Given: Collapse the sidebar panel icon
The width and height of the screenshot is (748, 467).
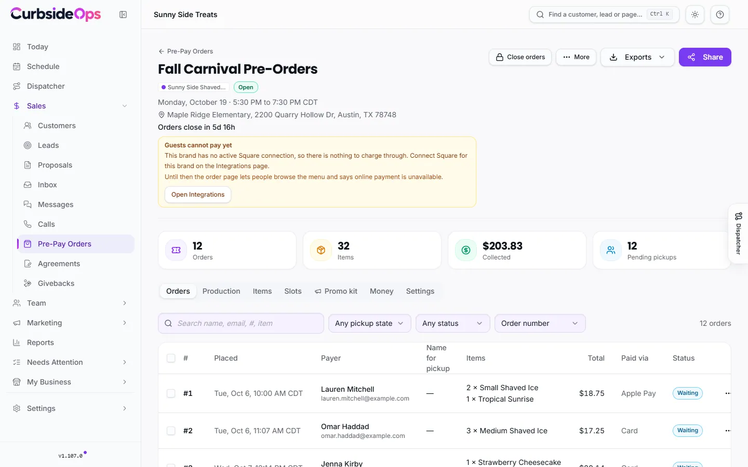Looking at the screenshot, I should point(123,15).
